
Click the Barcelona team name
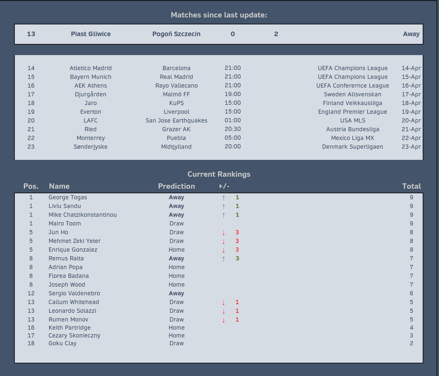pyautogui.click(x=176, y=68)
